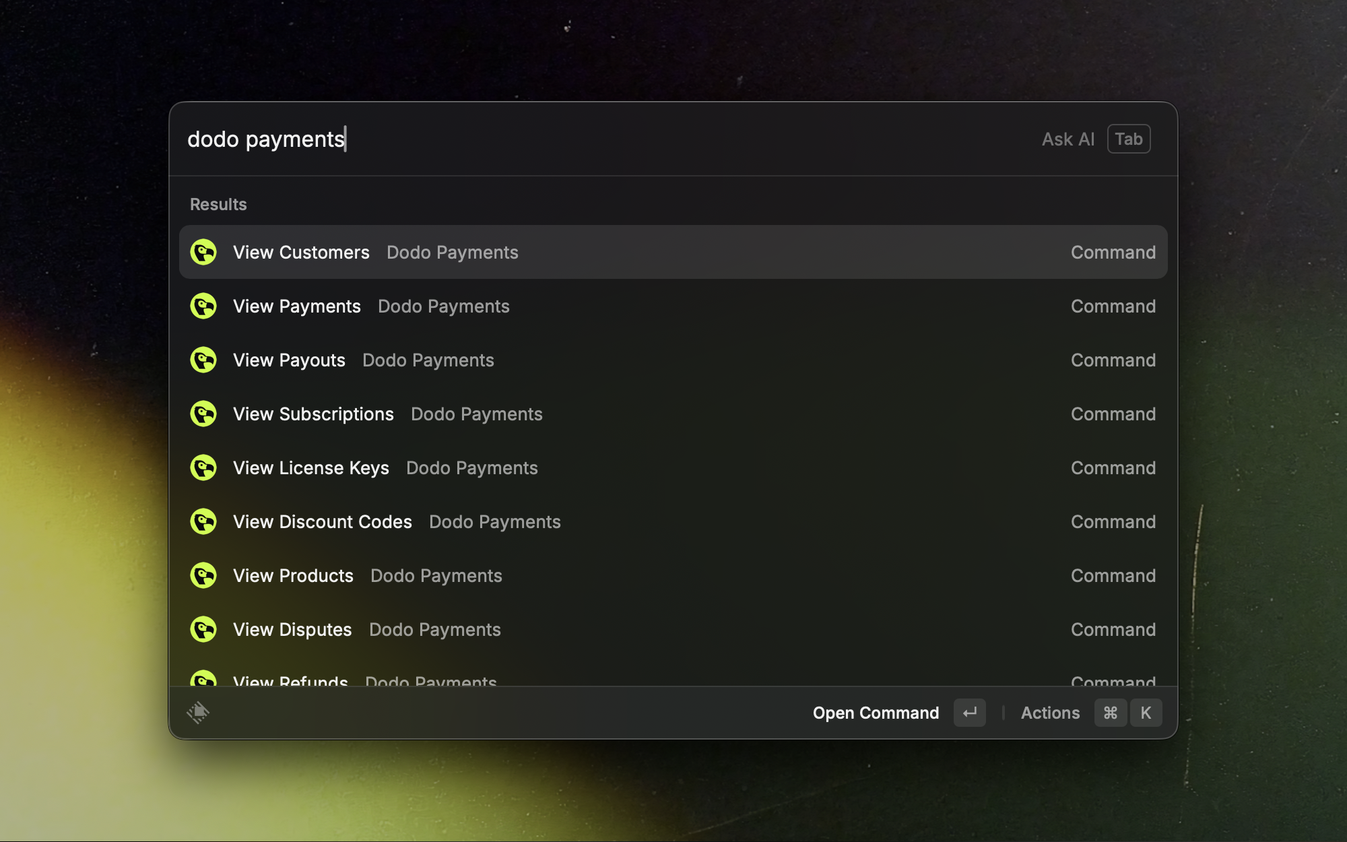Screen dimensions: 1347x842
Task: Click the Dodo Payments icon beside View Payouts
Action: 203,360
